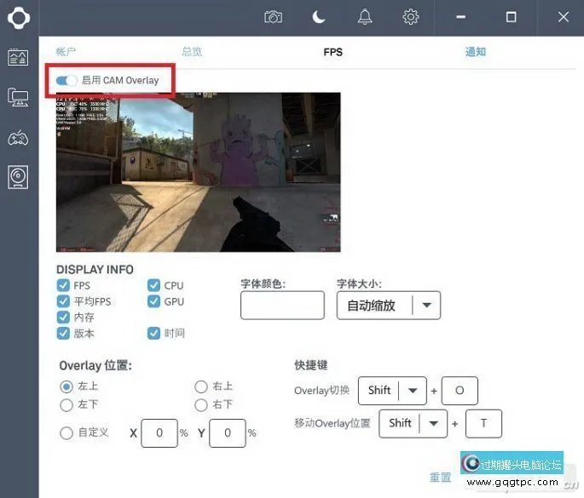The height and width of the screenshot is (498, 584).
Task: Open the monitoring dashboard sidebar icon
Action: coord(18,57)
